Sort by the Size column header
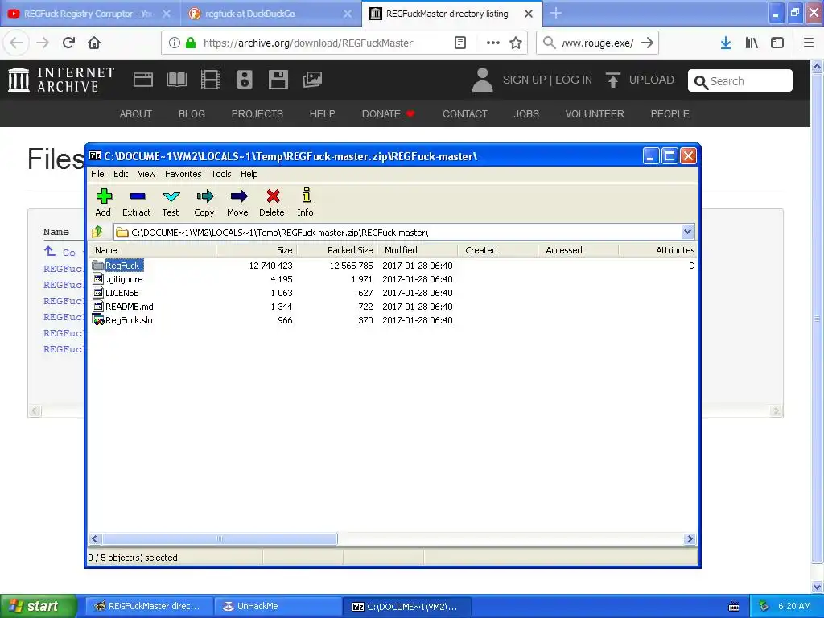Image resolution: width=824 pixels, height=618 pixels. (x=257, y=250)
